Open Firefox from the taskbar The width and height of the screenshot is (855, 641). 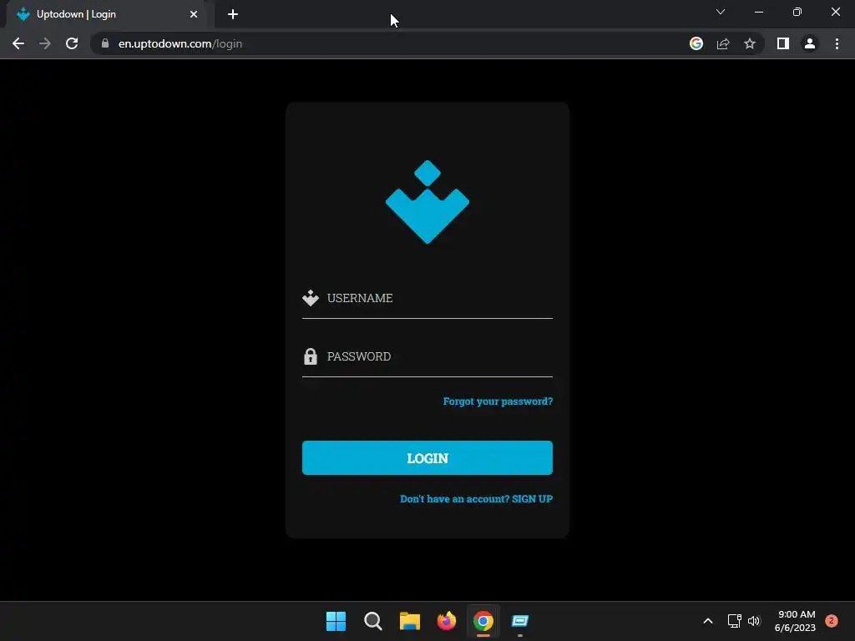(x=447, y=621)
